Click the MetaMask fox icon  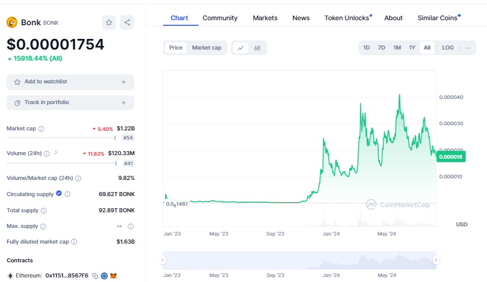pyautogui.click(x=114, y=276)
